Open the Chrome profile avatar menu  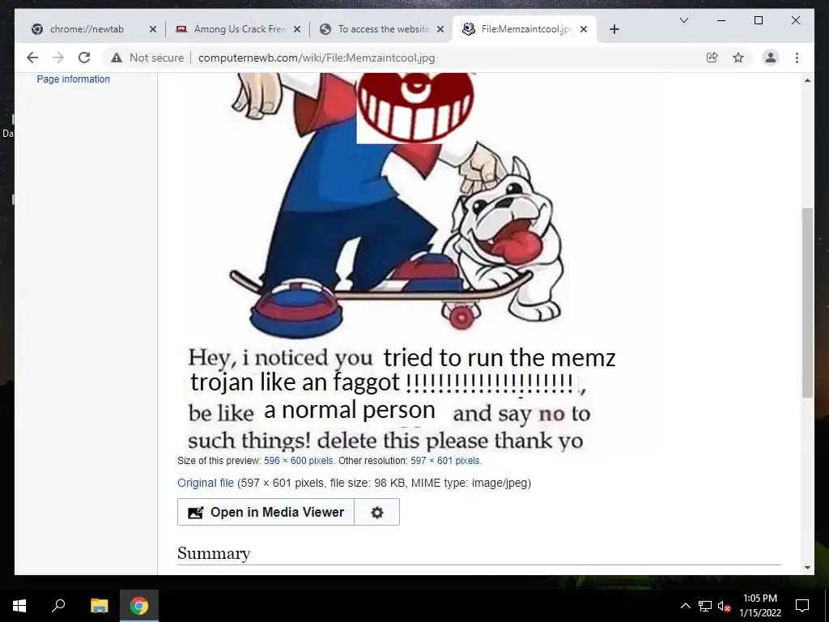click(x=771, y=58)
